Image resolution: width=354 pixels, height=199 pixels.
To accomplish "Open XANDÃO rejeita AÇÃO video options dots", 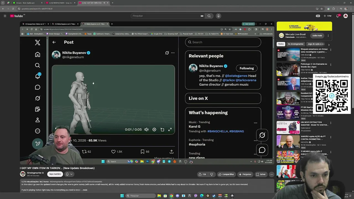I will [330, 138].
